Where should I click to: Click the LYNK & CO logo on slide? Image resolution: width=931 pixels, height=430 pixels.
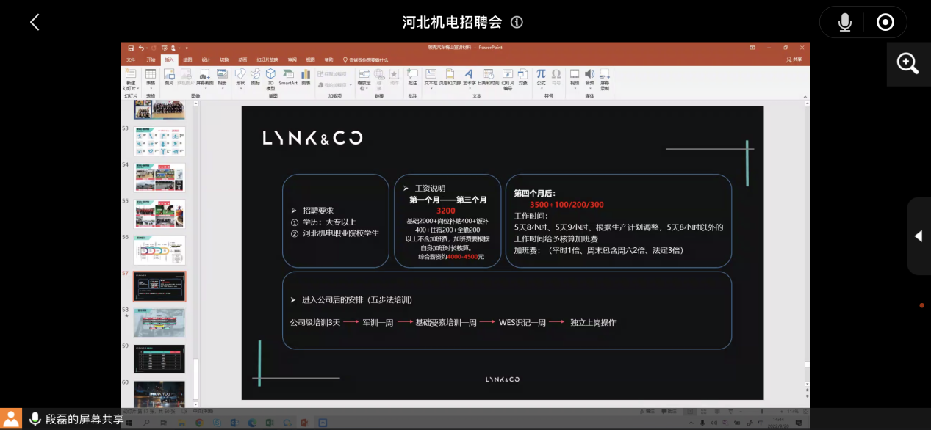tap(312, 138)
